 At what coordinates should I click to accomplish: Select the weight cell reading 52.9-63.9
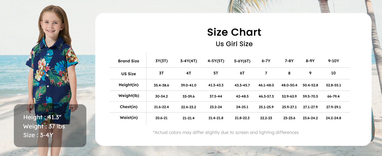tap(289, 96)
